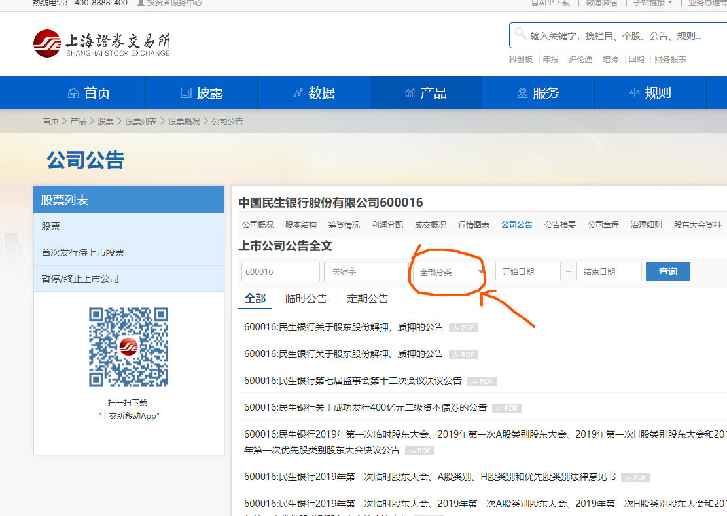Viewport: 727px width, 516px height.
Task: Select 股票 in the left sidebar
Action: tap(129, 226)
